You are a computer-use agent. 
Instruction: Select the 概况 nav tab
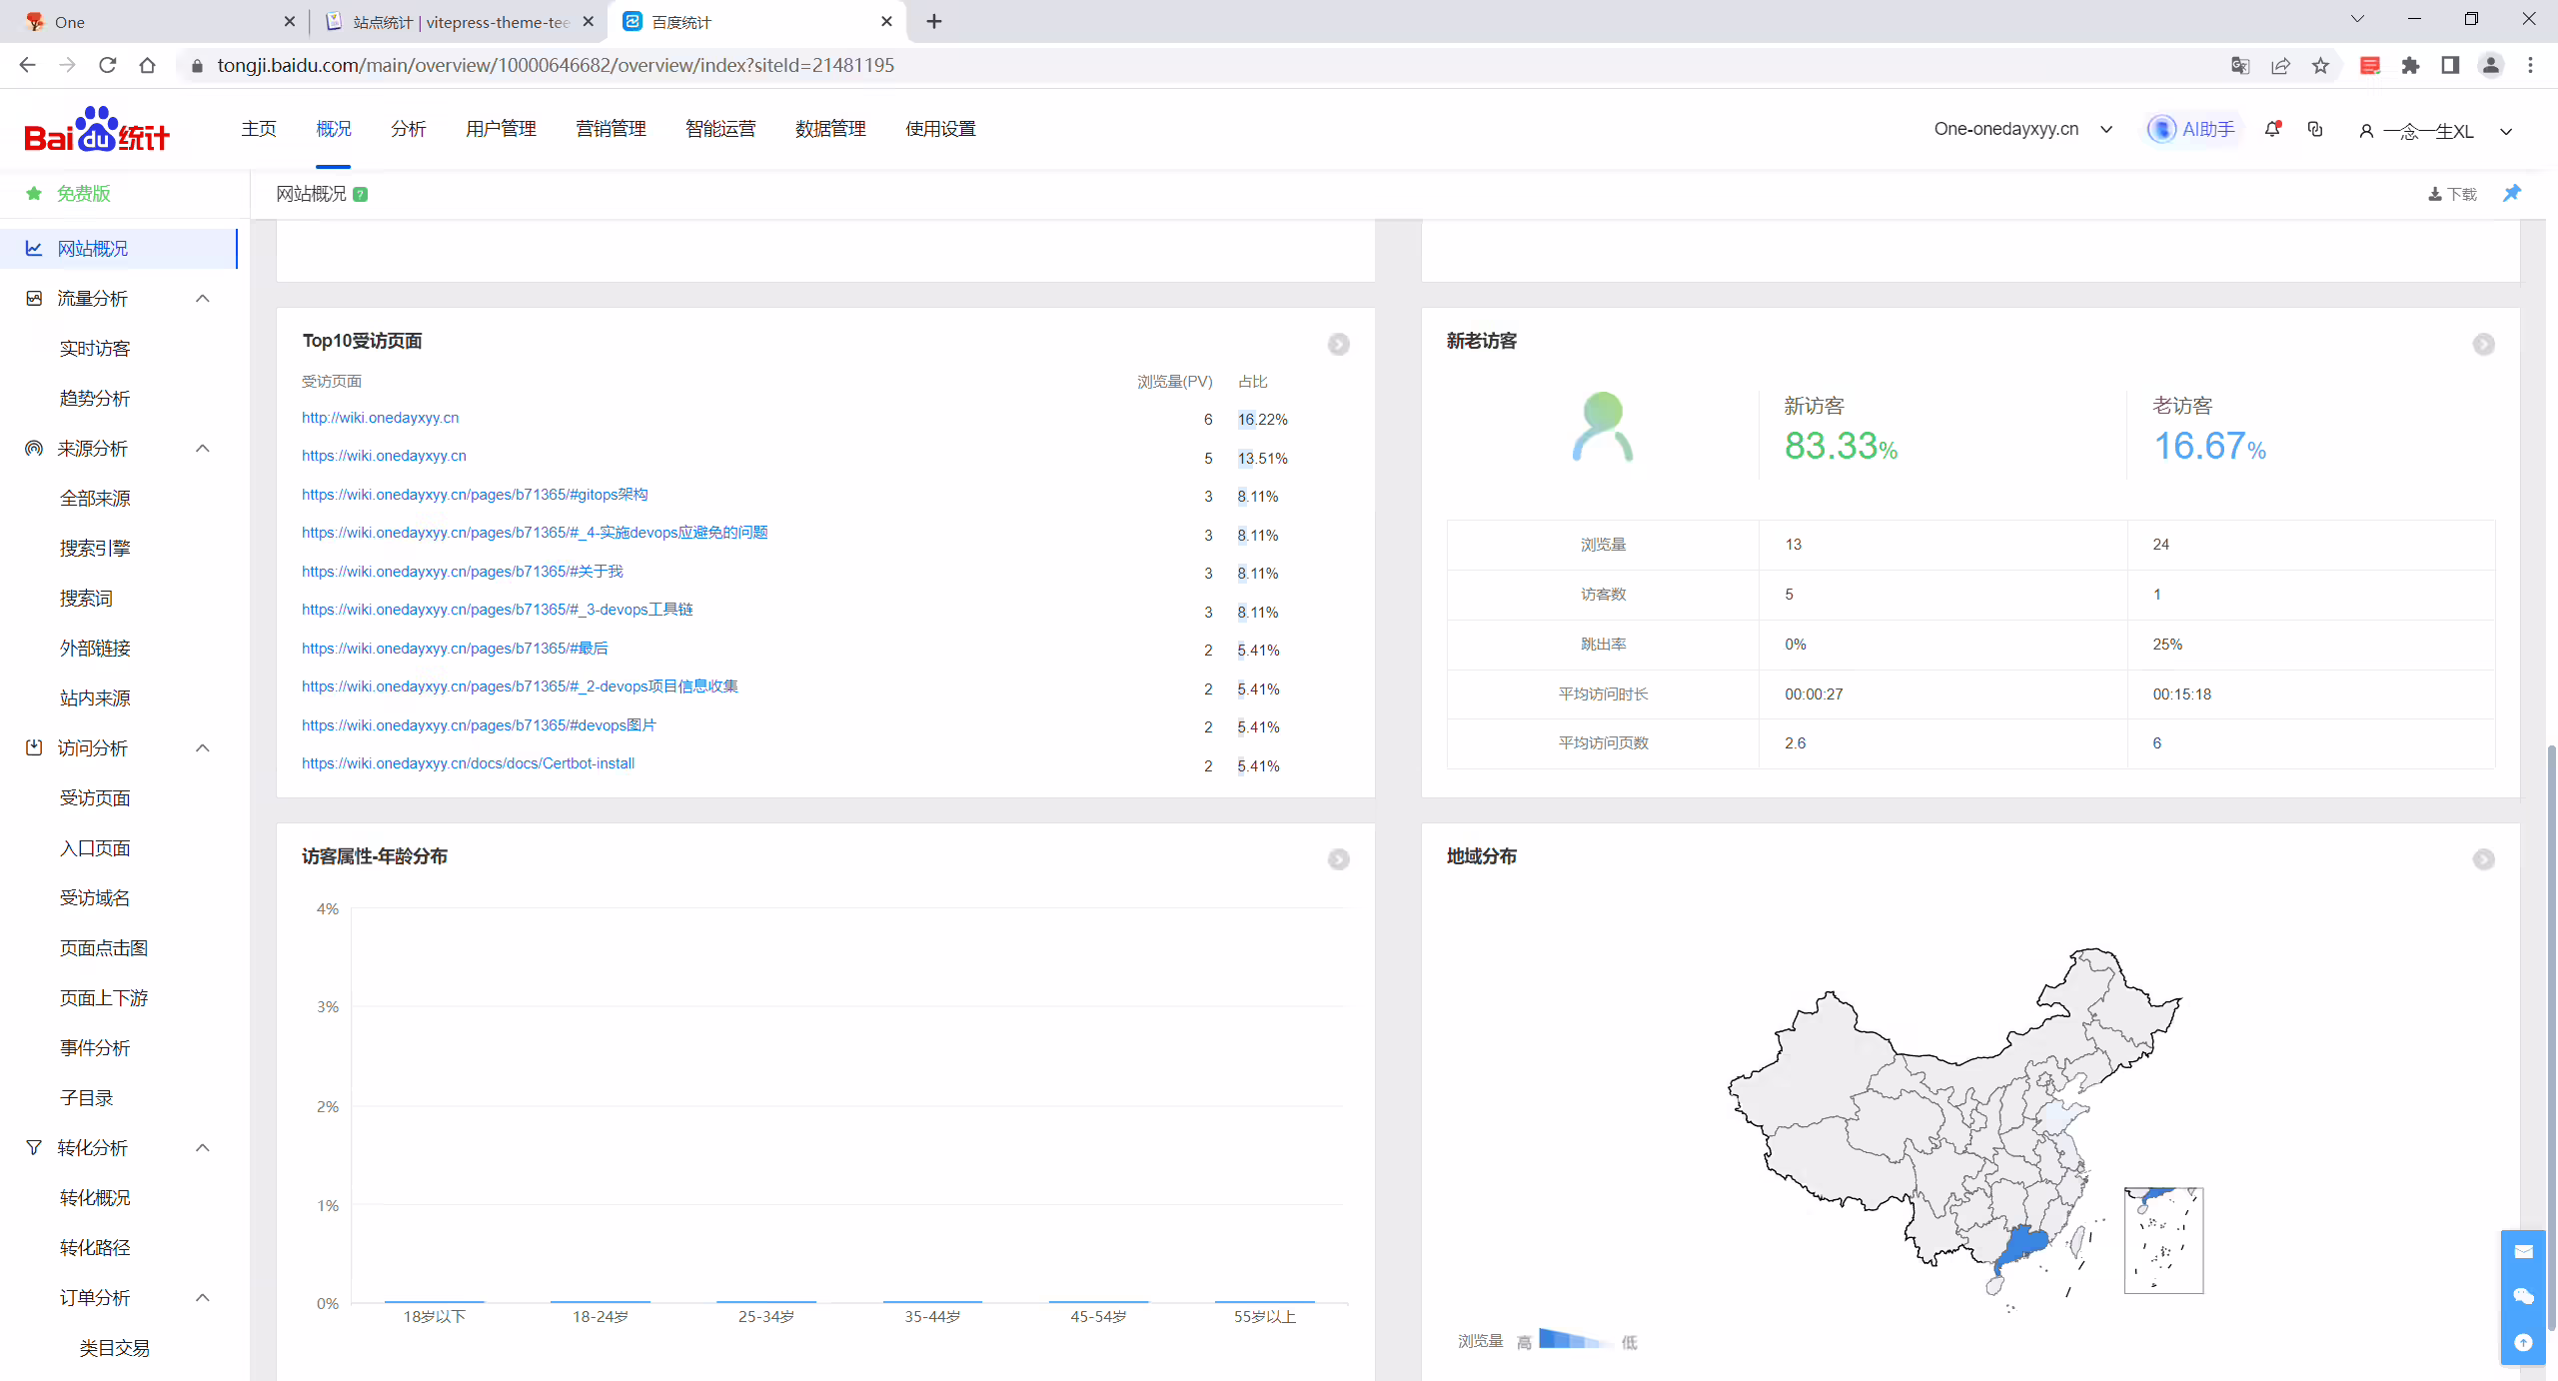(x=334, y=129)
